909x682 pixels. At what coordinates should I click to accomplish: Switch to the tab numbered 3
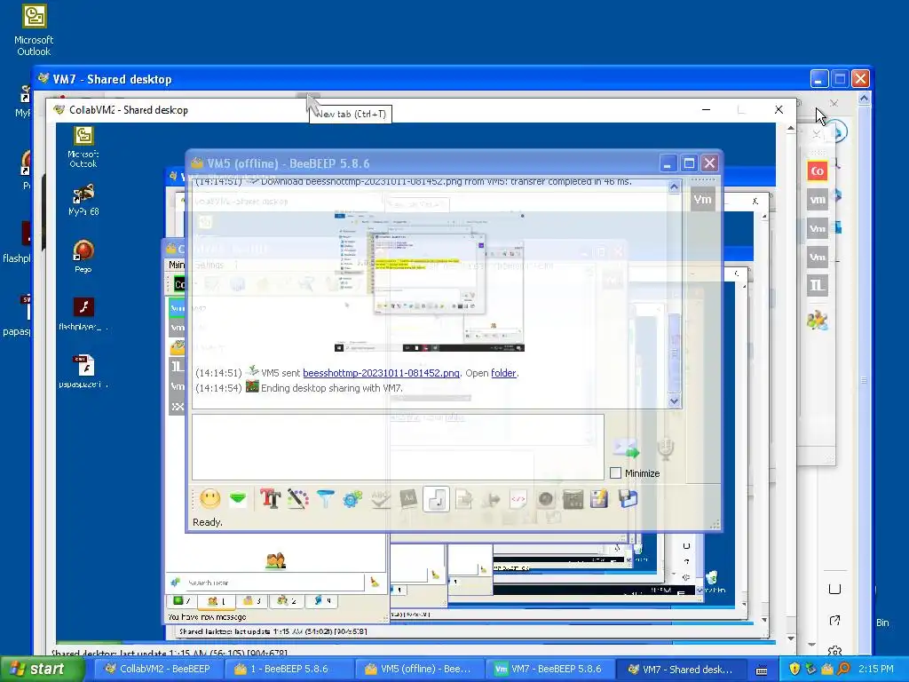tap(251, 601)
